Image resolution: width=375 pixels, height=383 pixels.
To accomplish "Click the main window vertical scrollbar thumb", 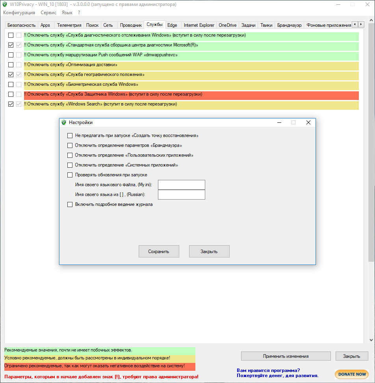I will [x=371, y=143].
